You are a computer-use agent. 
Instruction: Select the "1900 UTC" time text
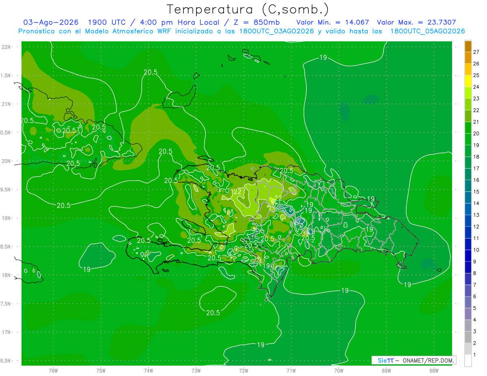[107, 22]
